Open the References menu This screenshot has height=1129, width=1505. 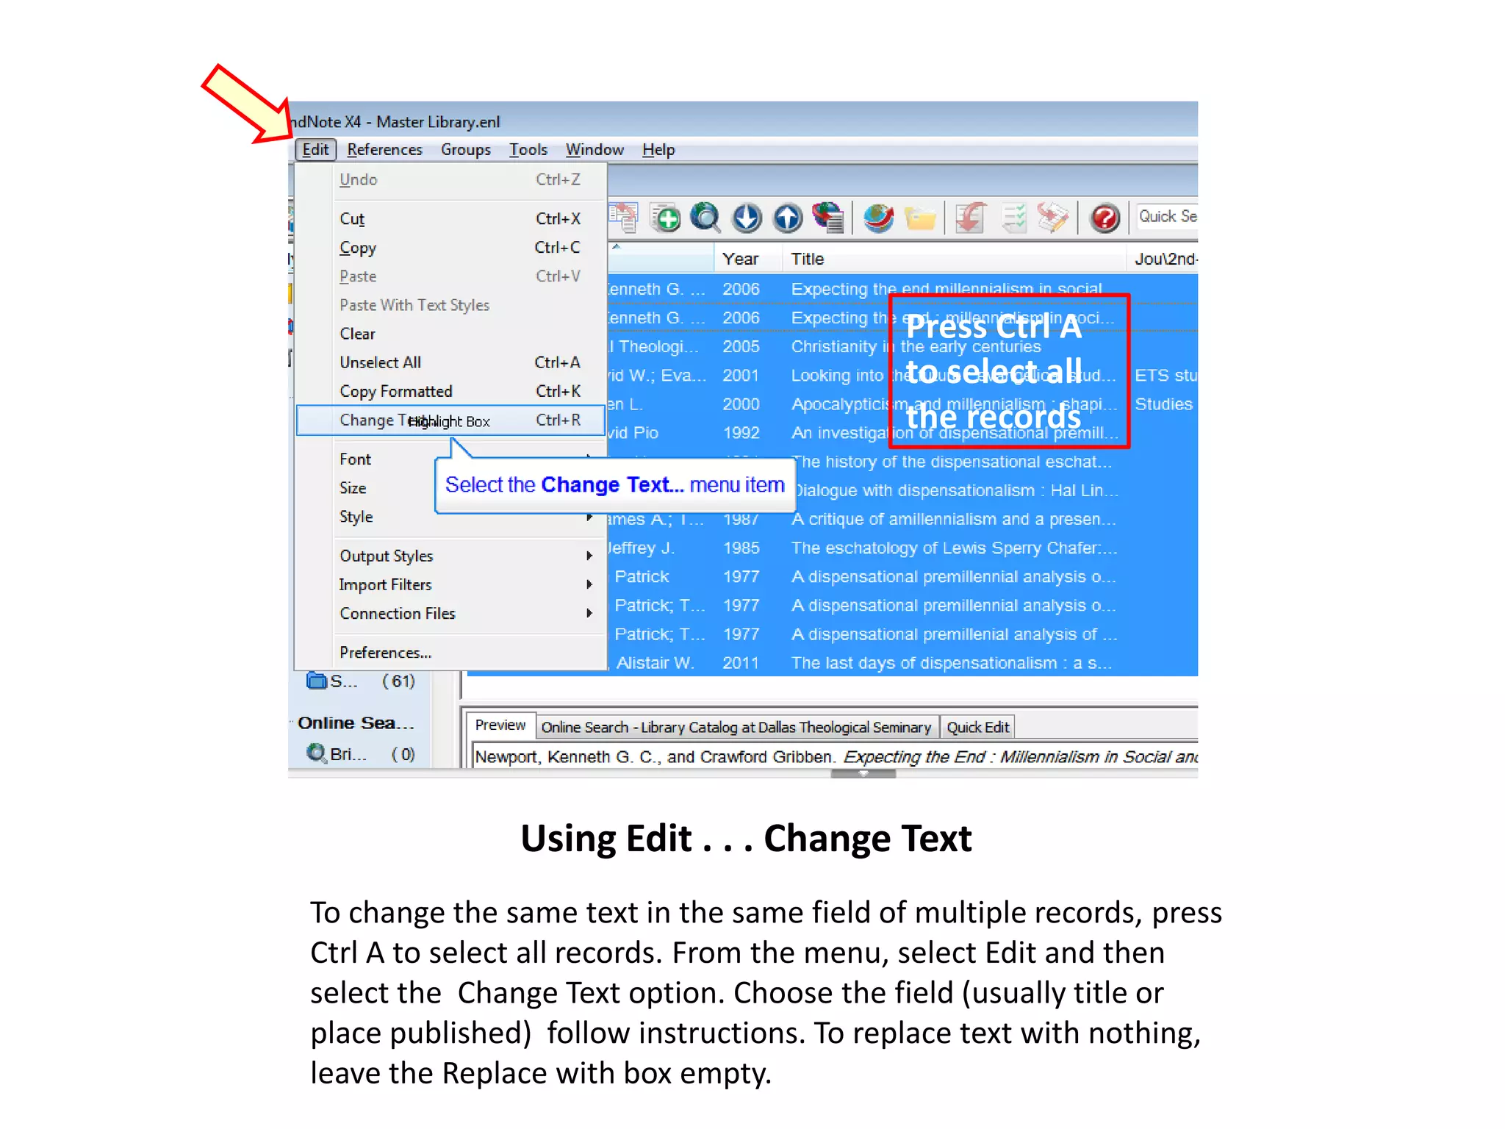click(384, 150)
